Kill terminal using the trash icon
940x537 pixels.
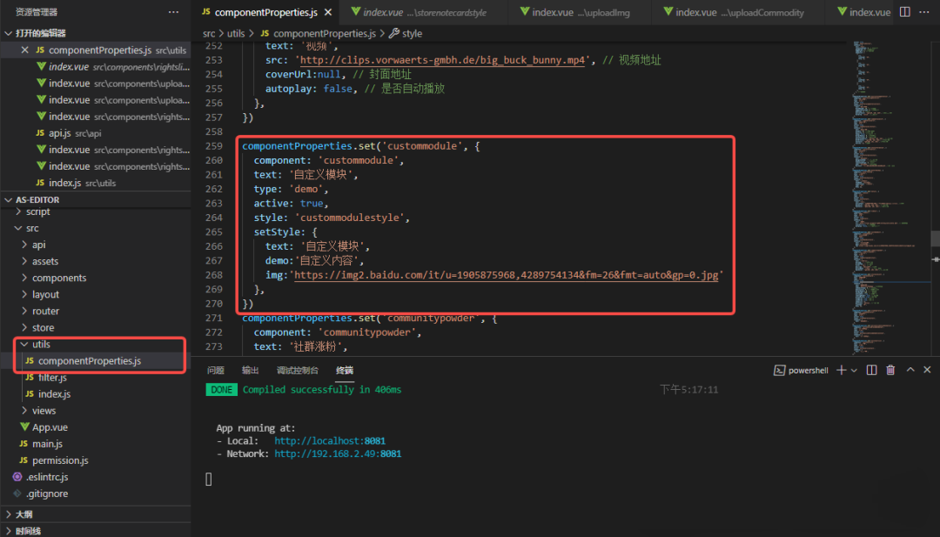890,370
